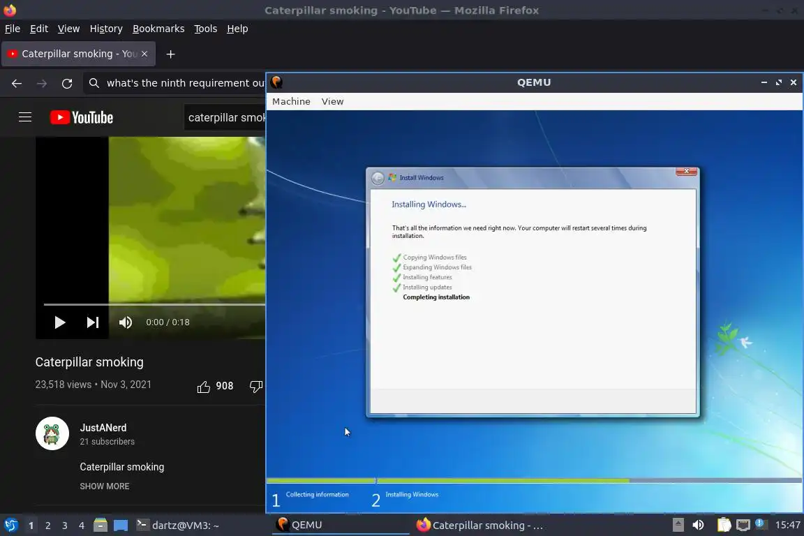Click the search magnifier in the URL bar
This screenshot has height=536, width=804.
click(94, 83)
